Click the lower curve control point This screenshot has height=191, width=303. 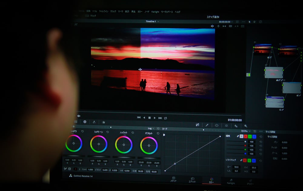(175, 164)
